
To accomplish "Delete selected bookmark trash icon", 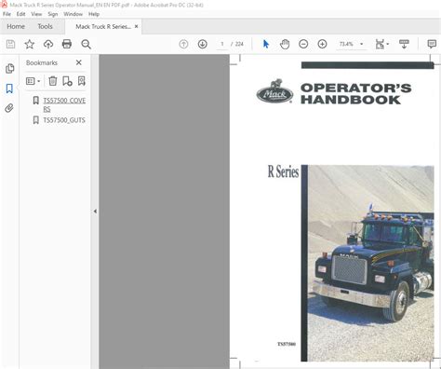I will [x=53, y=81].
